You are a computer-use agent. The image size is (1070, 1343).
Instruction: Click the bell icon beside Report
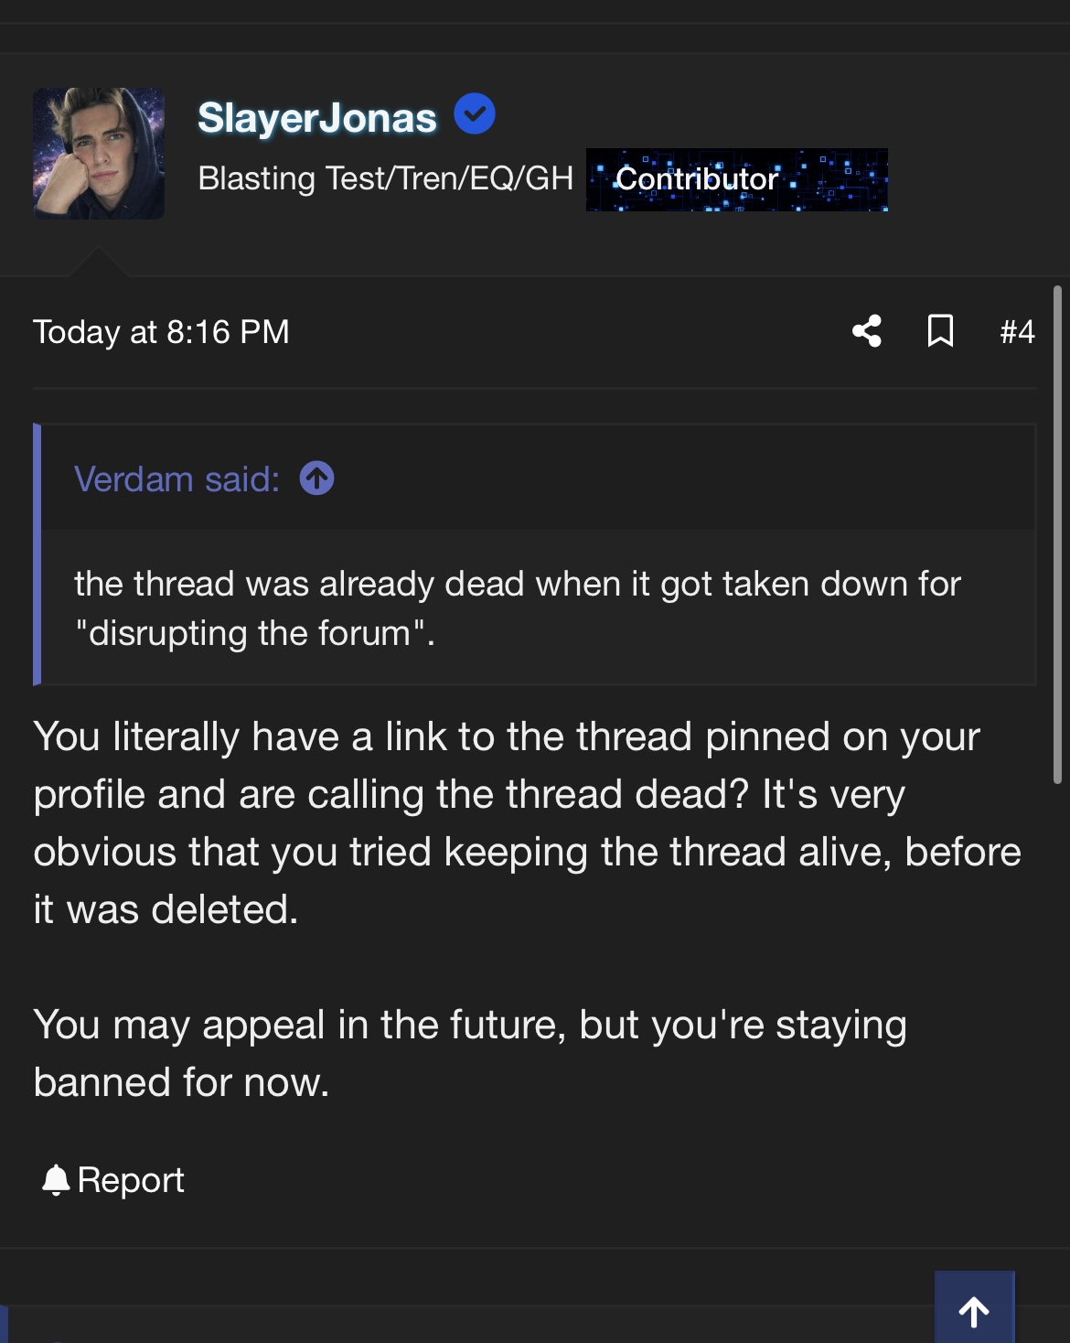coord(56,1180)
